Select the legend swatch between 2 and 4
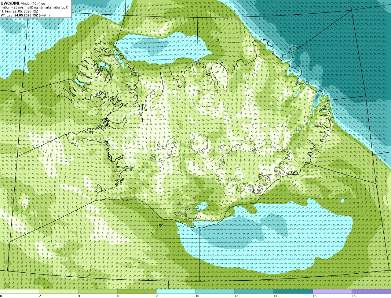The image size is (391, 298). pyautogui.click(x=59, y=292)
